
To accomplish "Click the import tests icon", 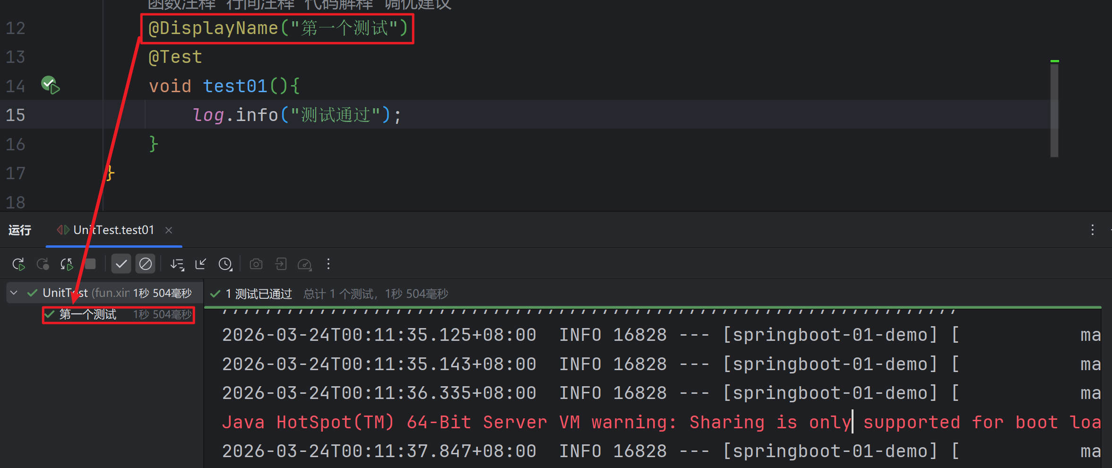I will [x=281, y=264].
